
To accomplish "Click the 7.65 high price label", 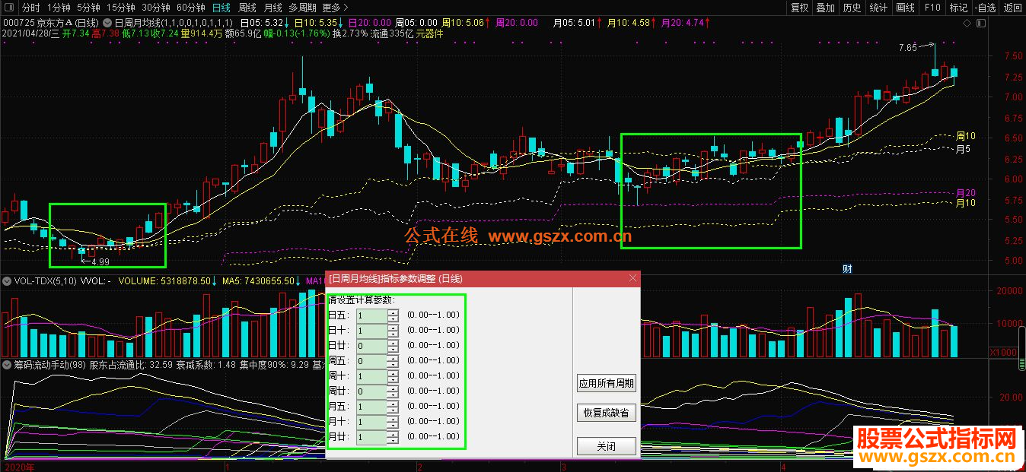I will pyautogui.click(x=907, y=47).
